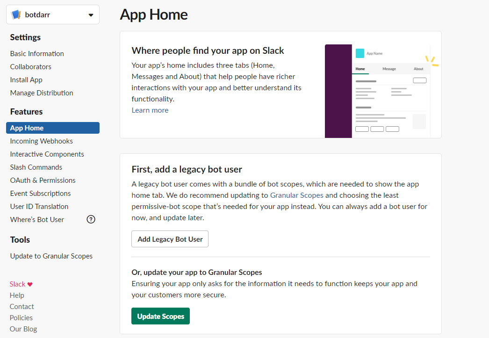The image size is (489, 338).
Task: Go to Slash Commands
Action: [36, 167]
